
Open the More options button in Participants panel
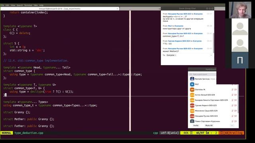pos(232,126)
